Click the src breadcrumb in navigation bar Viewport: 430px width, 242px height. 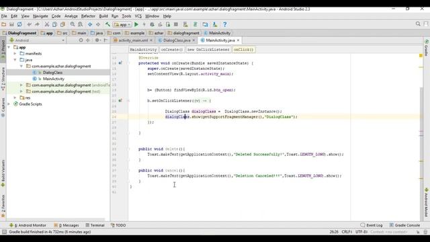point(62,33)
